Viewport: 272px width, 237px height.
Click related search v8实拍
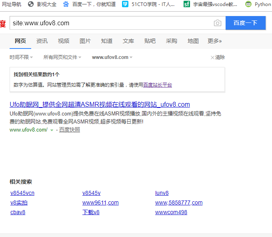(x=19, y=203)
